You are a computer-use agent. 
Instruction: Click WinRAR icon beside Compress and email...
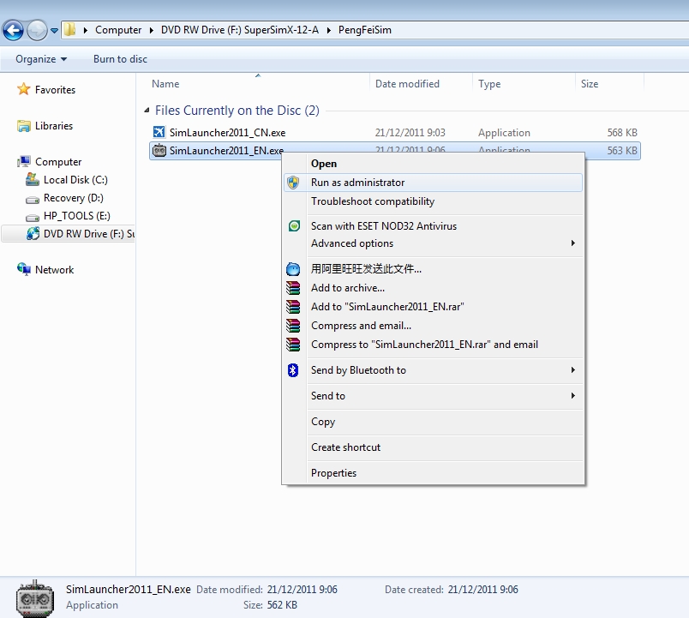tap(293, 326)
